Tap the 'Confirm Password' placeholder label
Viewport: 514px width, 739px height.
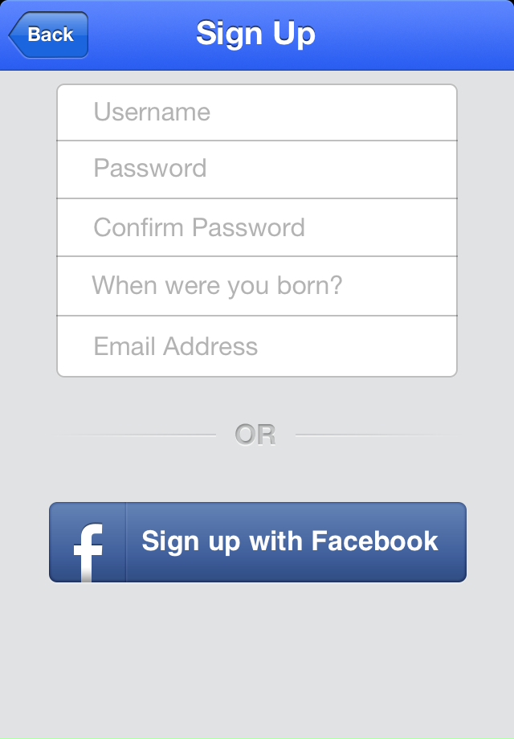coord(199,227)
